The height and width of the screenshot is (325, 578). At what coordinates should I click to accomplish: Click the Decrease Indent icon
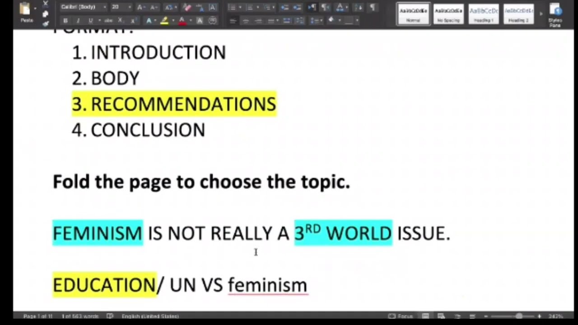[284, 7]
